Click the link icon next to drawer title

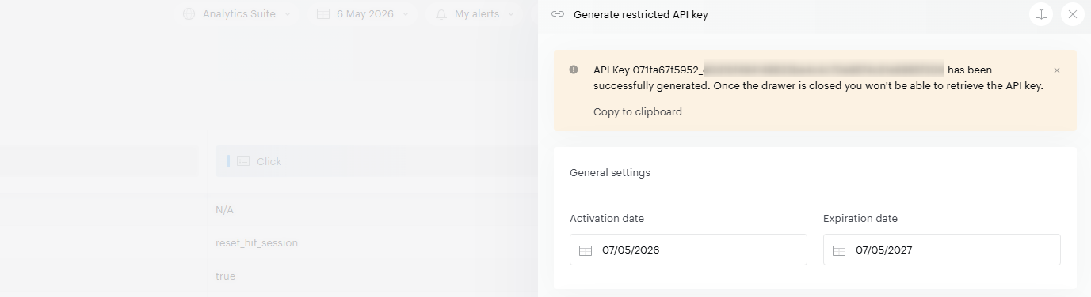(x=558, y=14)
